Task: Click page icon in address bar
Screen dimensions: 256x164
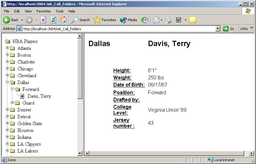Action: [x=20, y=29]
